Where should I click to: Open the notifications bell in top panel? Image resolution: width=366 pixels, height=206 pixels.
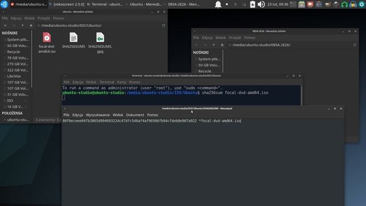click(218, 4)
